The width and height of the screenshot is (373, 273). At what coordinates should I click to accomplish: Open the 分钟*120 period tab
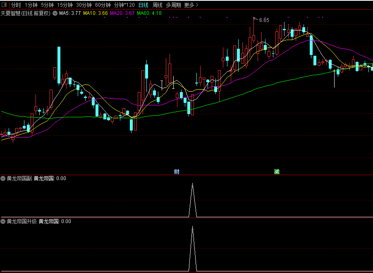[x=124, y=5]
